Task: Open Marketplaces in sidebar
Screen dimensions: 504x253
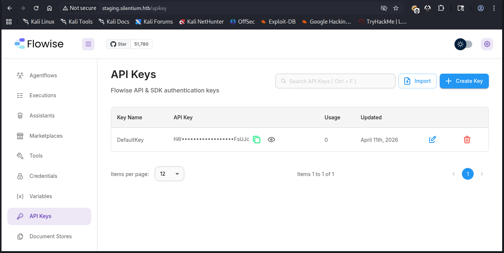Action: coord(49,136)
